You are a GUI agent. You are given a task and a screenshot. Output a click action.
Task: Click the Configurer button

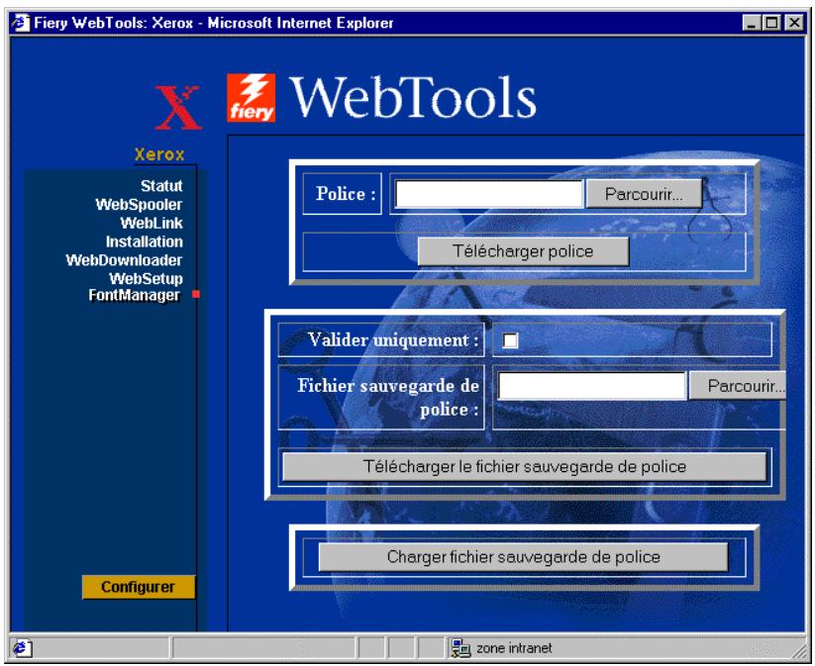(x=139, y=587)
